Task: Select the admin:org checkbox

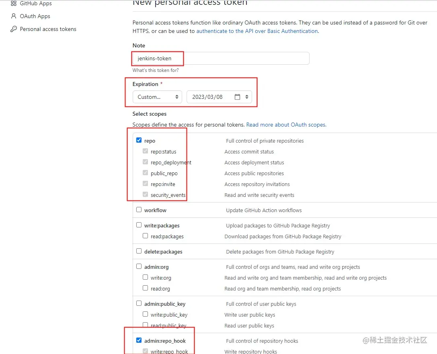Action: tap(139, 266)
